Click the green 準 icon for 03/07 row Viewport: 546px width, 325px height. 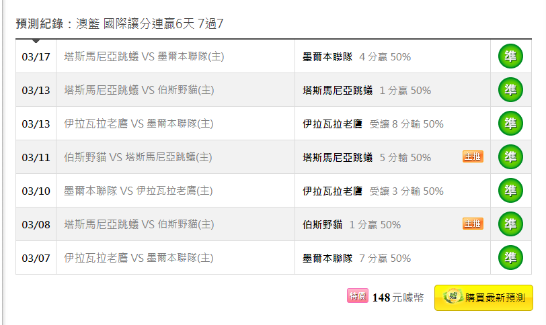point(510,258)
